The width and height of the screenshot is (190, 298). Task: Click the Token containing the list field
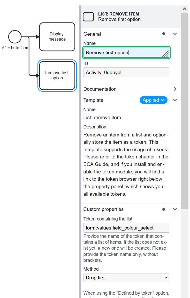(126, 228)
